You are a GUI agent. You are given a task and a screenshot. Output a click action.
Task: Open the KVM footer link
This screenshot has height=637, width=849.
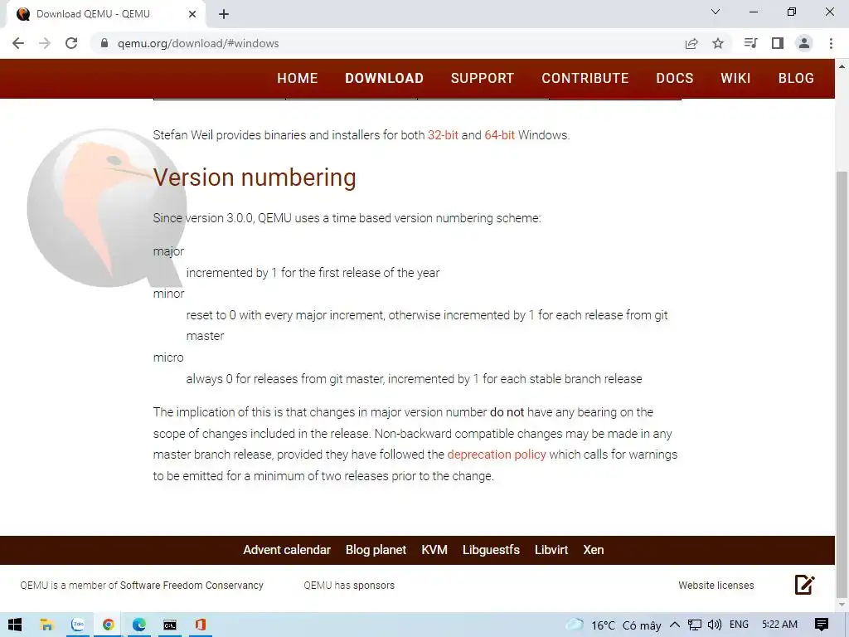(434, 550)
